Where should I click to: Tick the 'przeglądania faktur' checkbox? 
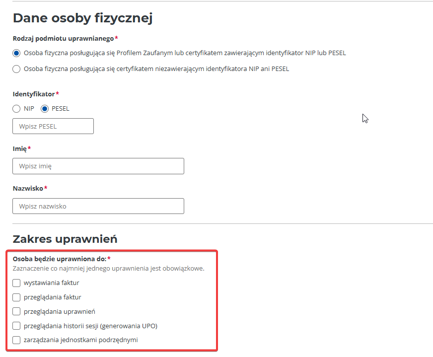(x=16, y=297)
